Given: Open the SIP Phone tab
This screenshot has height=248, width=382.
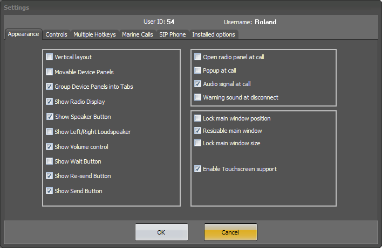Looking at the screenshot, I should click(173, 34).
